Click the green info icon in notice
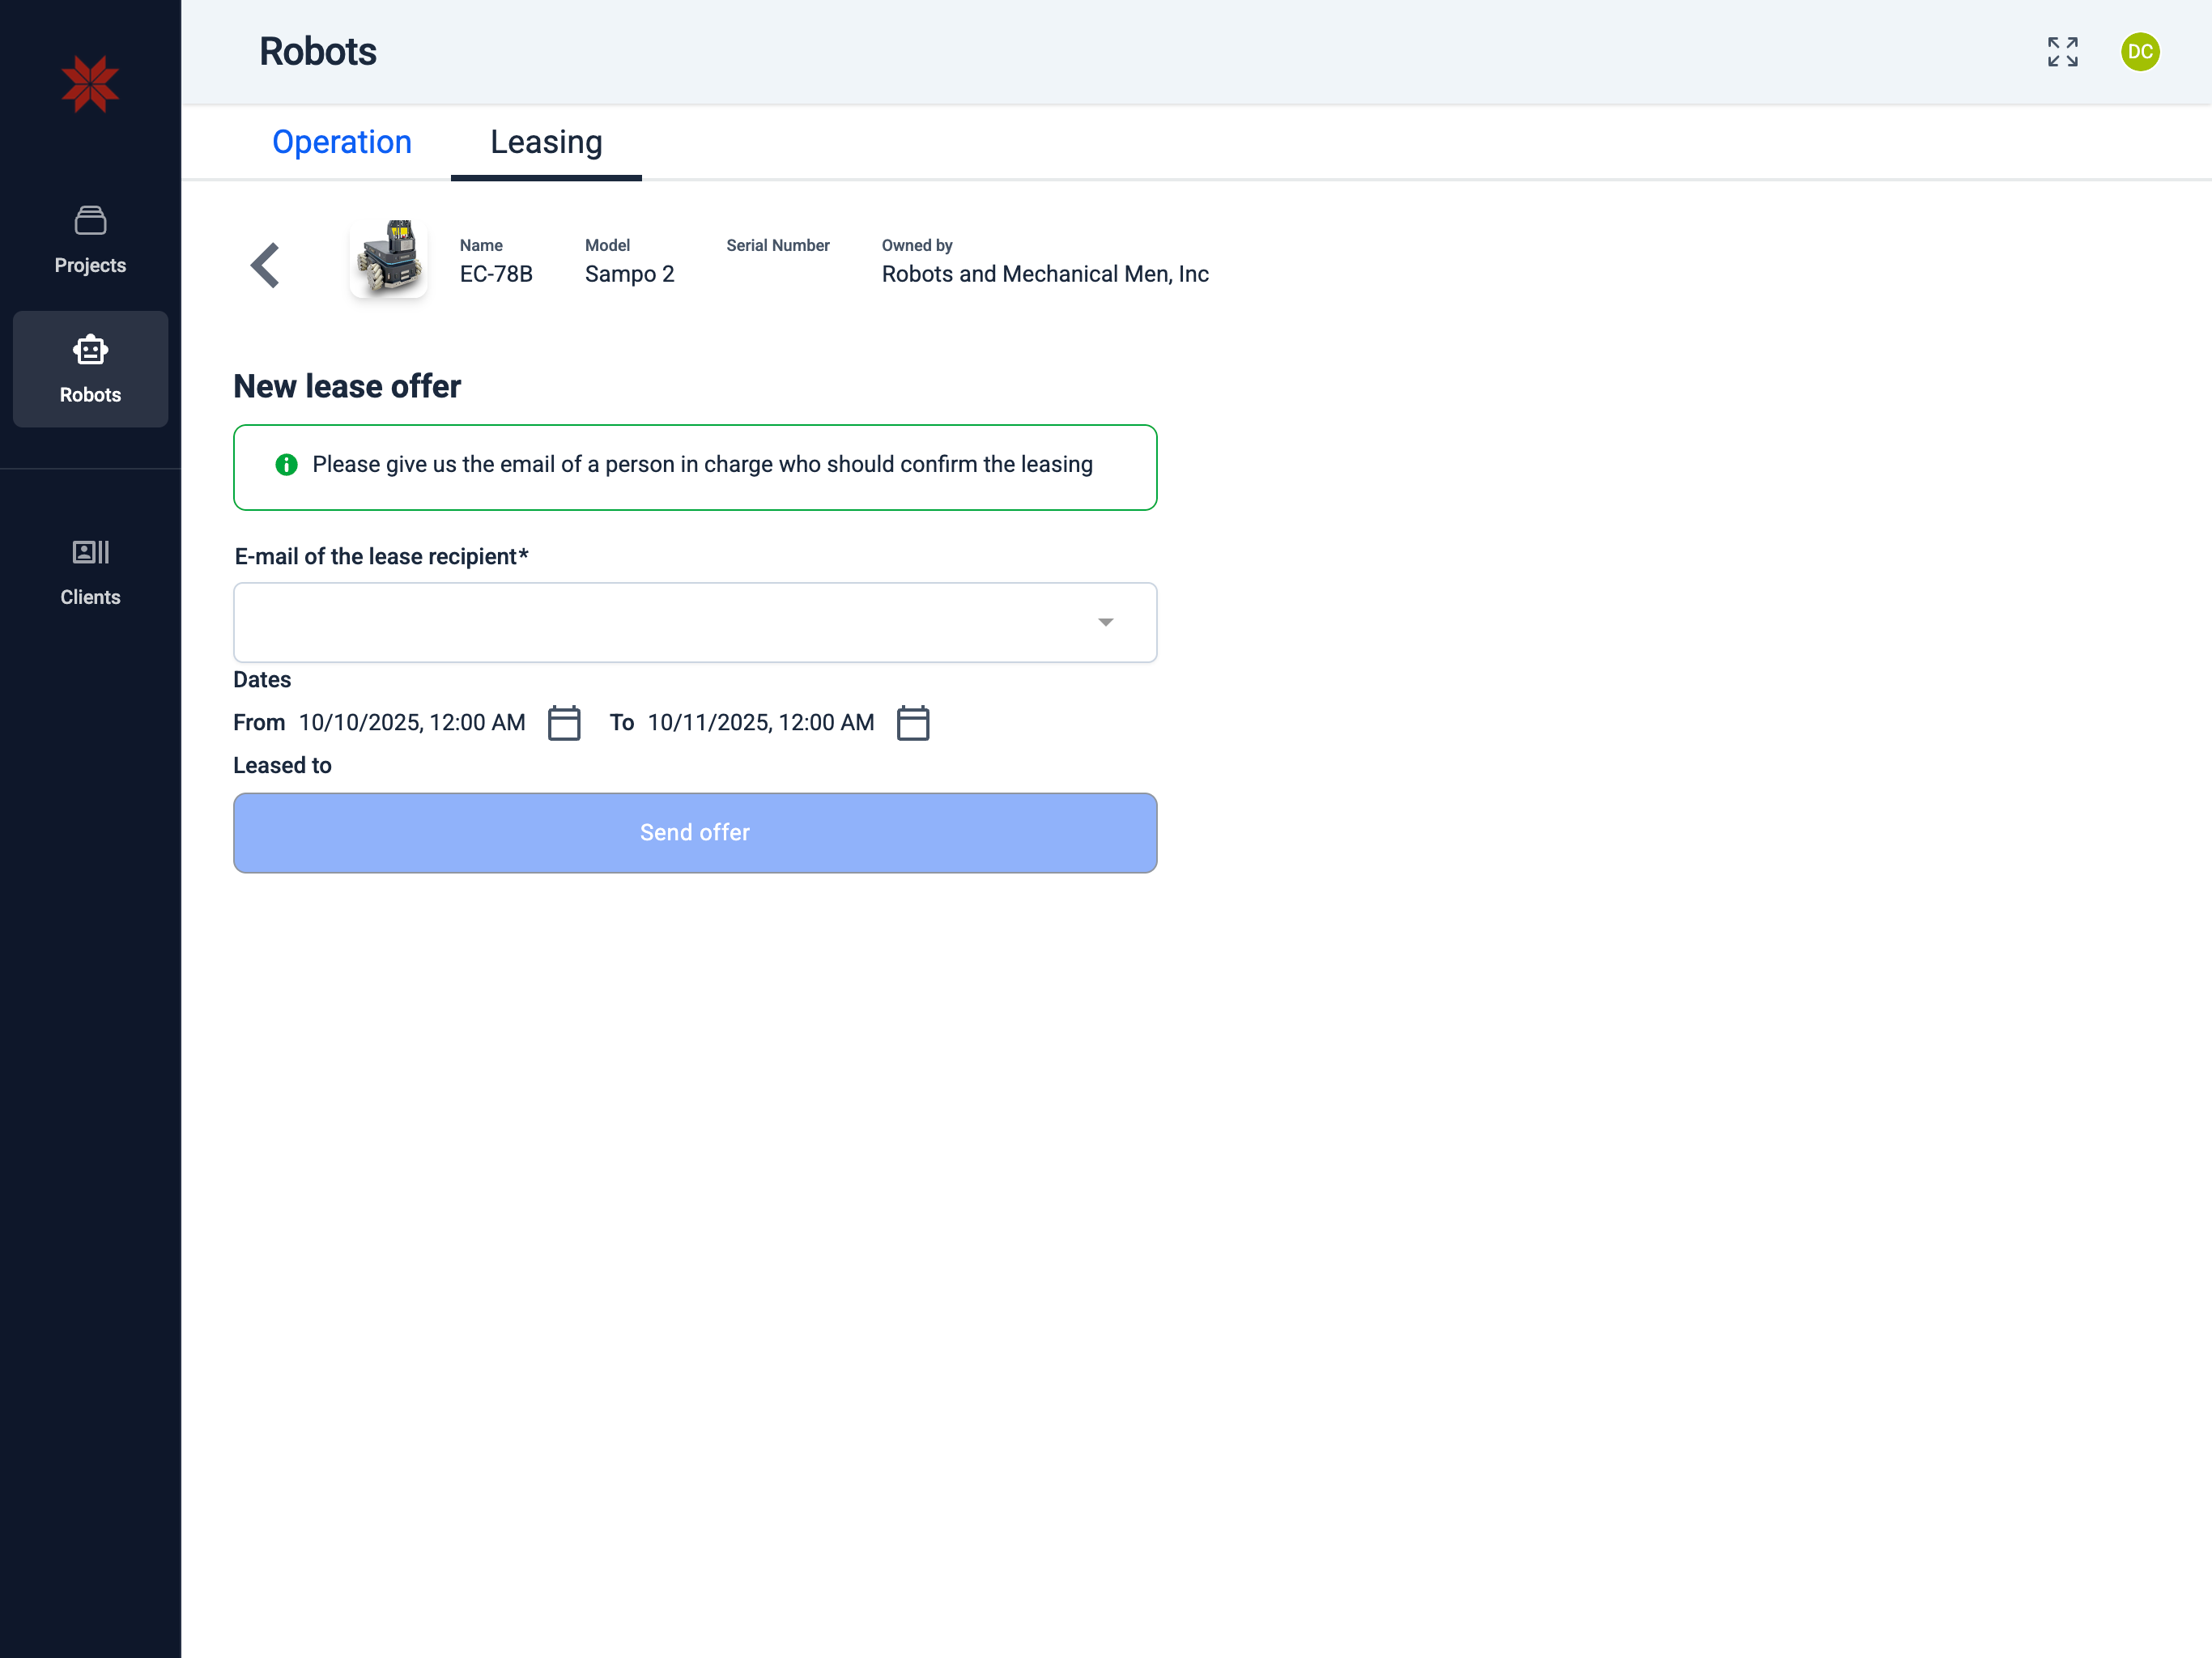Screen dimensions: 2212x1658 pyautogui.click(x=286, y=464)
